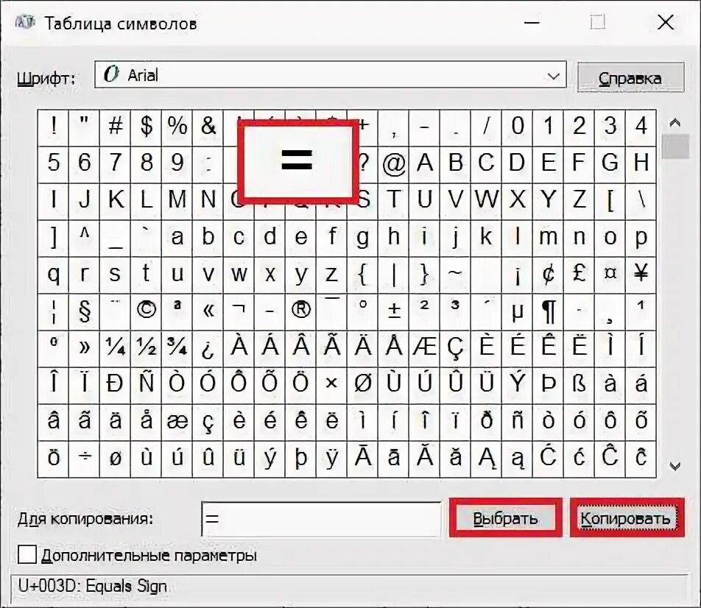The image size is (701, 608).
Task: Click the character grid scrollbar thumb
Action: point(675,146)
